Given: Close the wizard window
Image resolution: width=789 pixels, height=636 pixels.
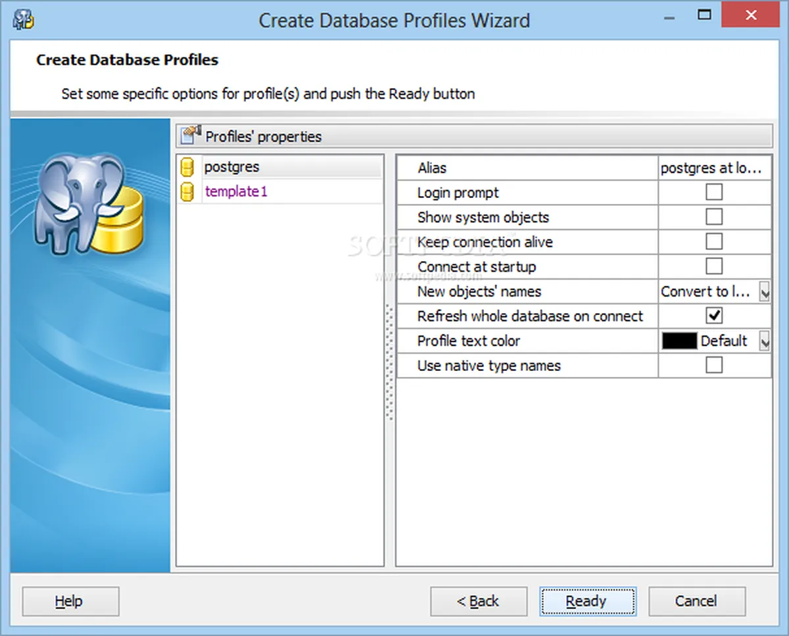Looking at the screenshot, I should (751, 14).
